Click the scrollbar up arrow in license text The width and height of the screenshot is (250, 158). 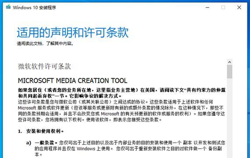[229, 62]
